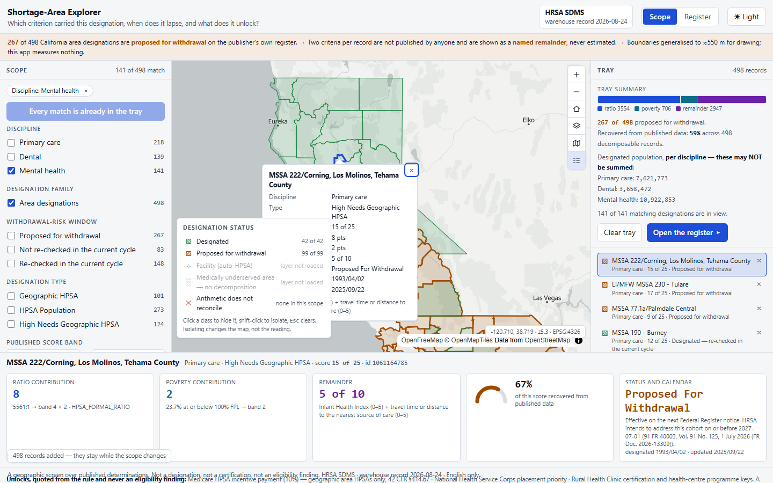Image resolution: width=773 pixels, height=483 pixels.
Task: Click the map coordinates readout
Action: pyautogui.click(x=535, y=332)
